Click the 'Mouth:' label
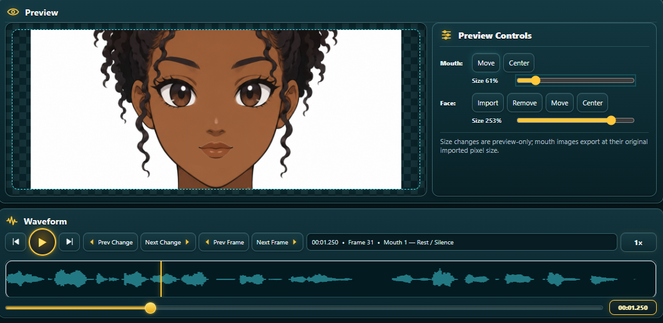 [x=451, y=64]
